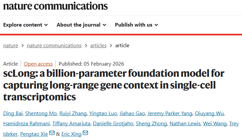Open author Ding Bai's details
The height and width of the screenshot is (140, 242).
12,113
